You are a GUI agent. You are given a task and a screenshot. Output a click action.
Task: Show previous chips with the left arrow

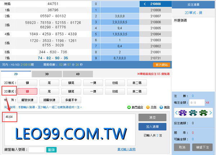coord(176,113)
